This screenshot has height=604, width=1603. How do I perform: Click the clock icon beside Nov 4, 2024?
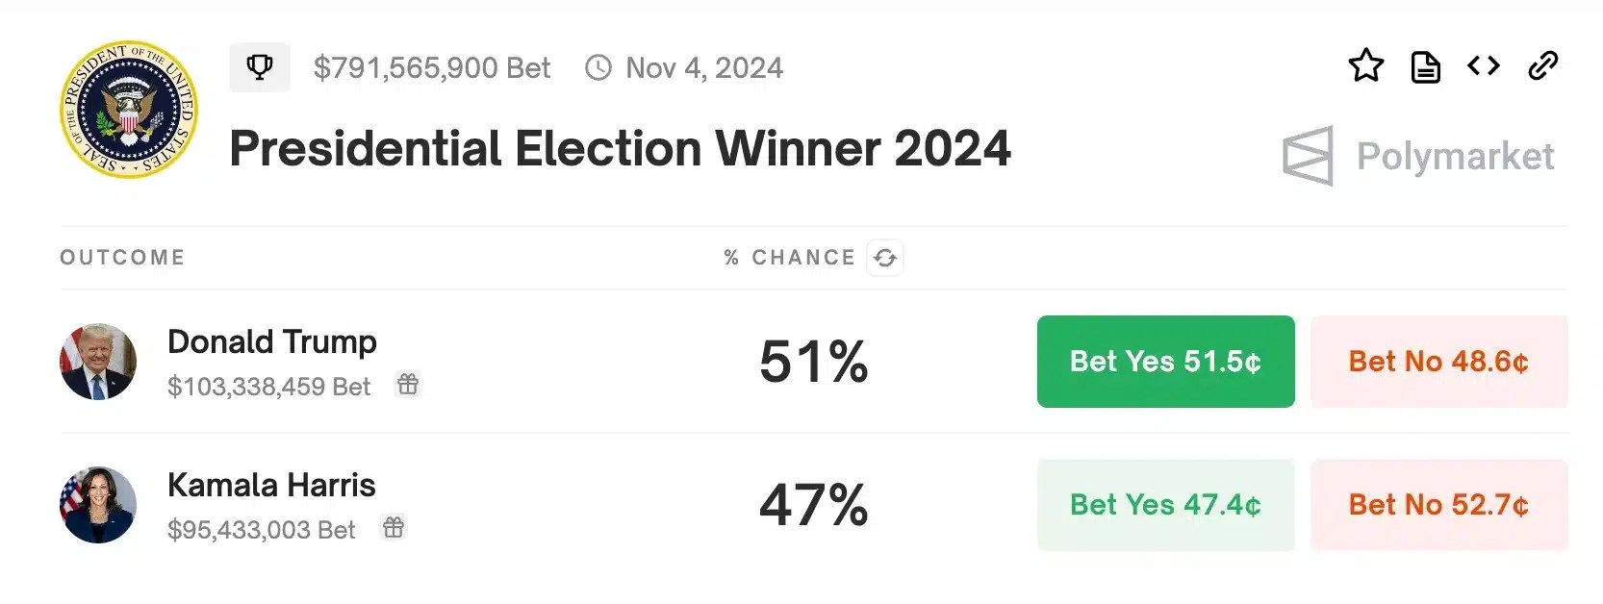pyautogui.click(x=598, y=68)
